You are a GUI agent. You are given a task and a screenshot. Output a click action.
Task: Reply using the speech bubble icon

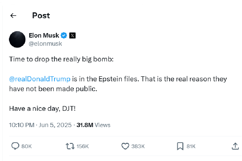(15, 146)
